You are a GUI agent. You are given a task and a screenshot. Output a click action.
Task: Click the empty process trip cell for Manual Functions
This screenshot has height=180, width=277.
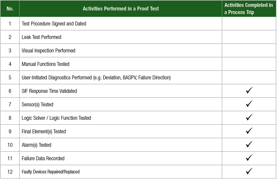[249, 64]
